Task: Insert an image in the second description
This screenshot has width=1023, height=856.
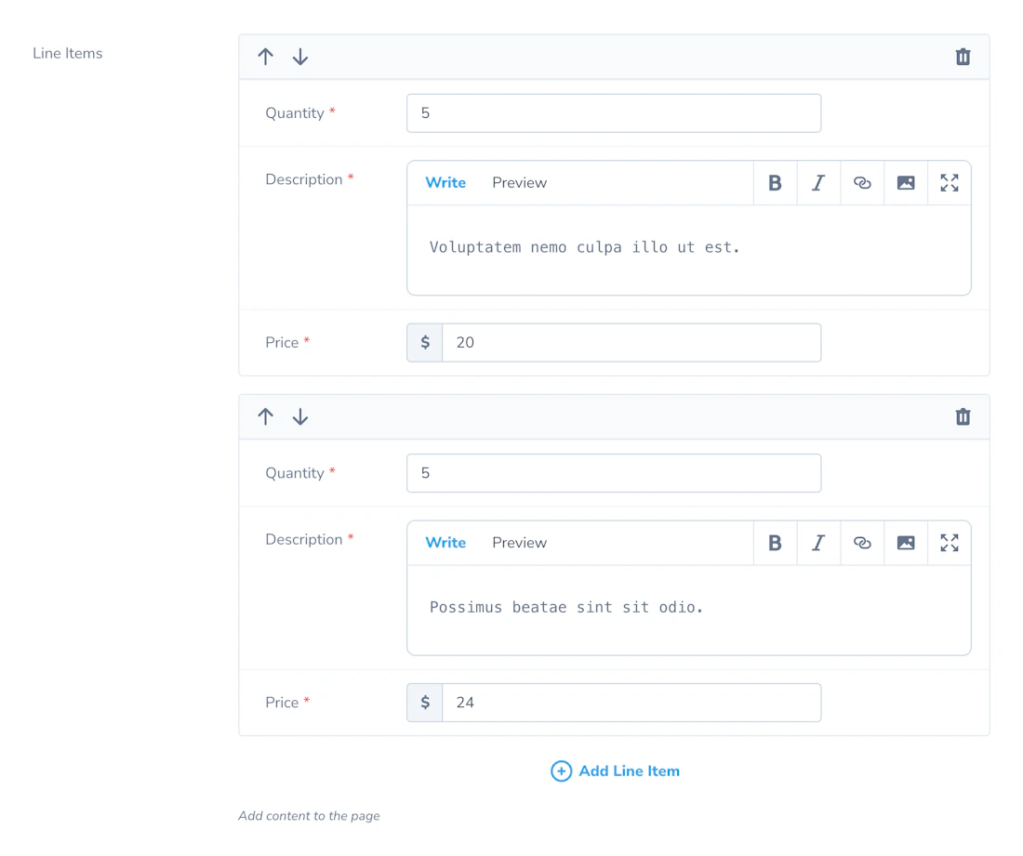Action: tap(906, 543)
